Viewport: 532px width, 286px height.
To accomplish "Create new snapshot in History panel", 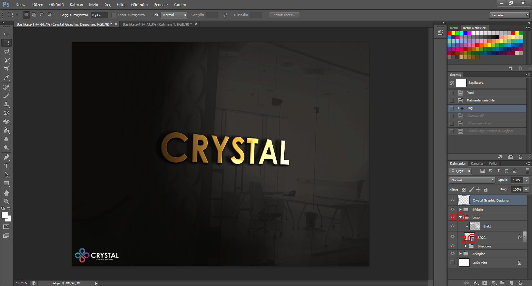I will tap(511, 157).
